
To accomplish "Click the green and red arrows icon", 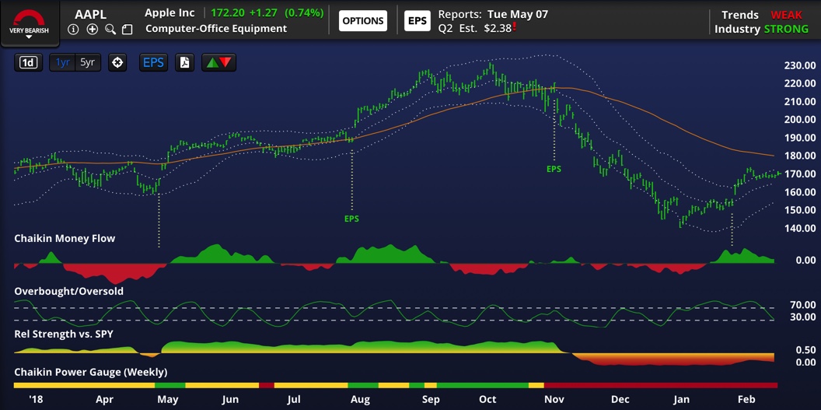I will (x=218, y=63).
